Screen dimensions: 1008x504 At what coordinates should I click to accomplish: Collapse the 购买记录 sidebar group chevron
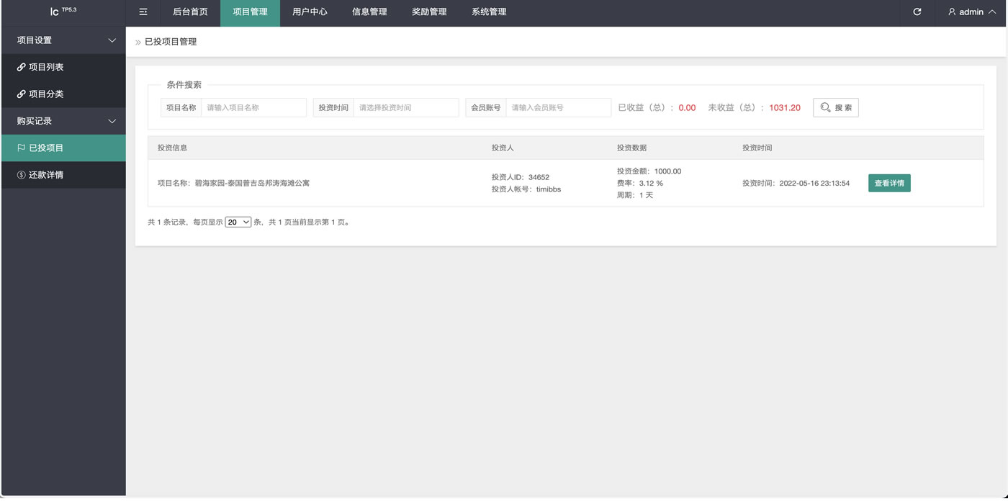click(x=112, y=121)
